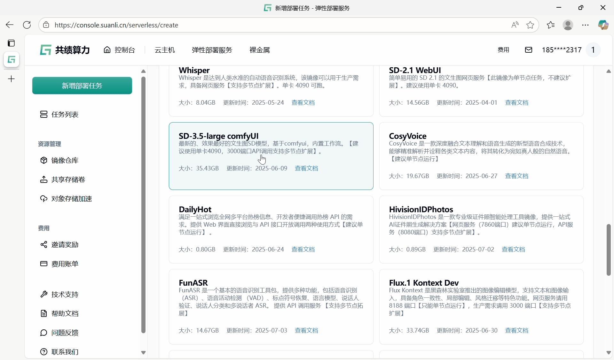Viewport: 614px width, 360px height.
Task: Switch to 弹性部署服务 nav tab
Action: click(212, 50)
